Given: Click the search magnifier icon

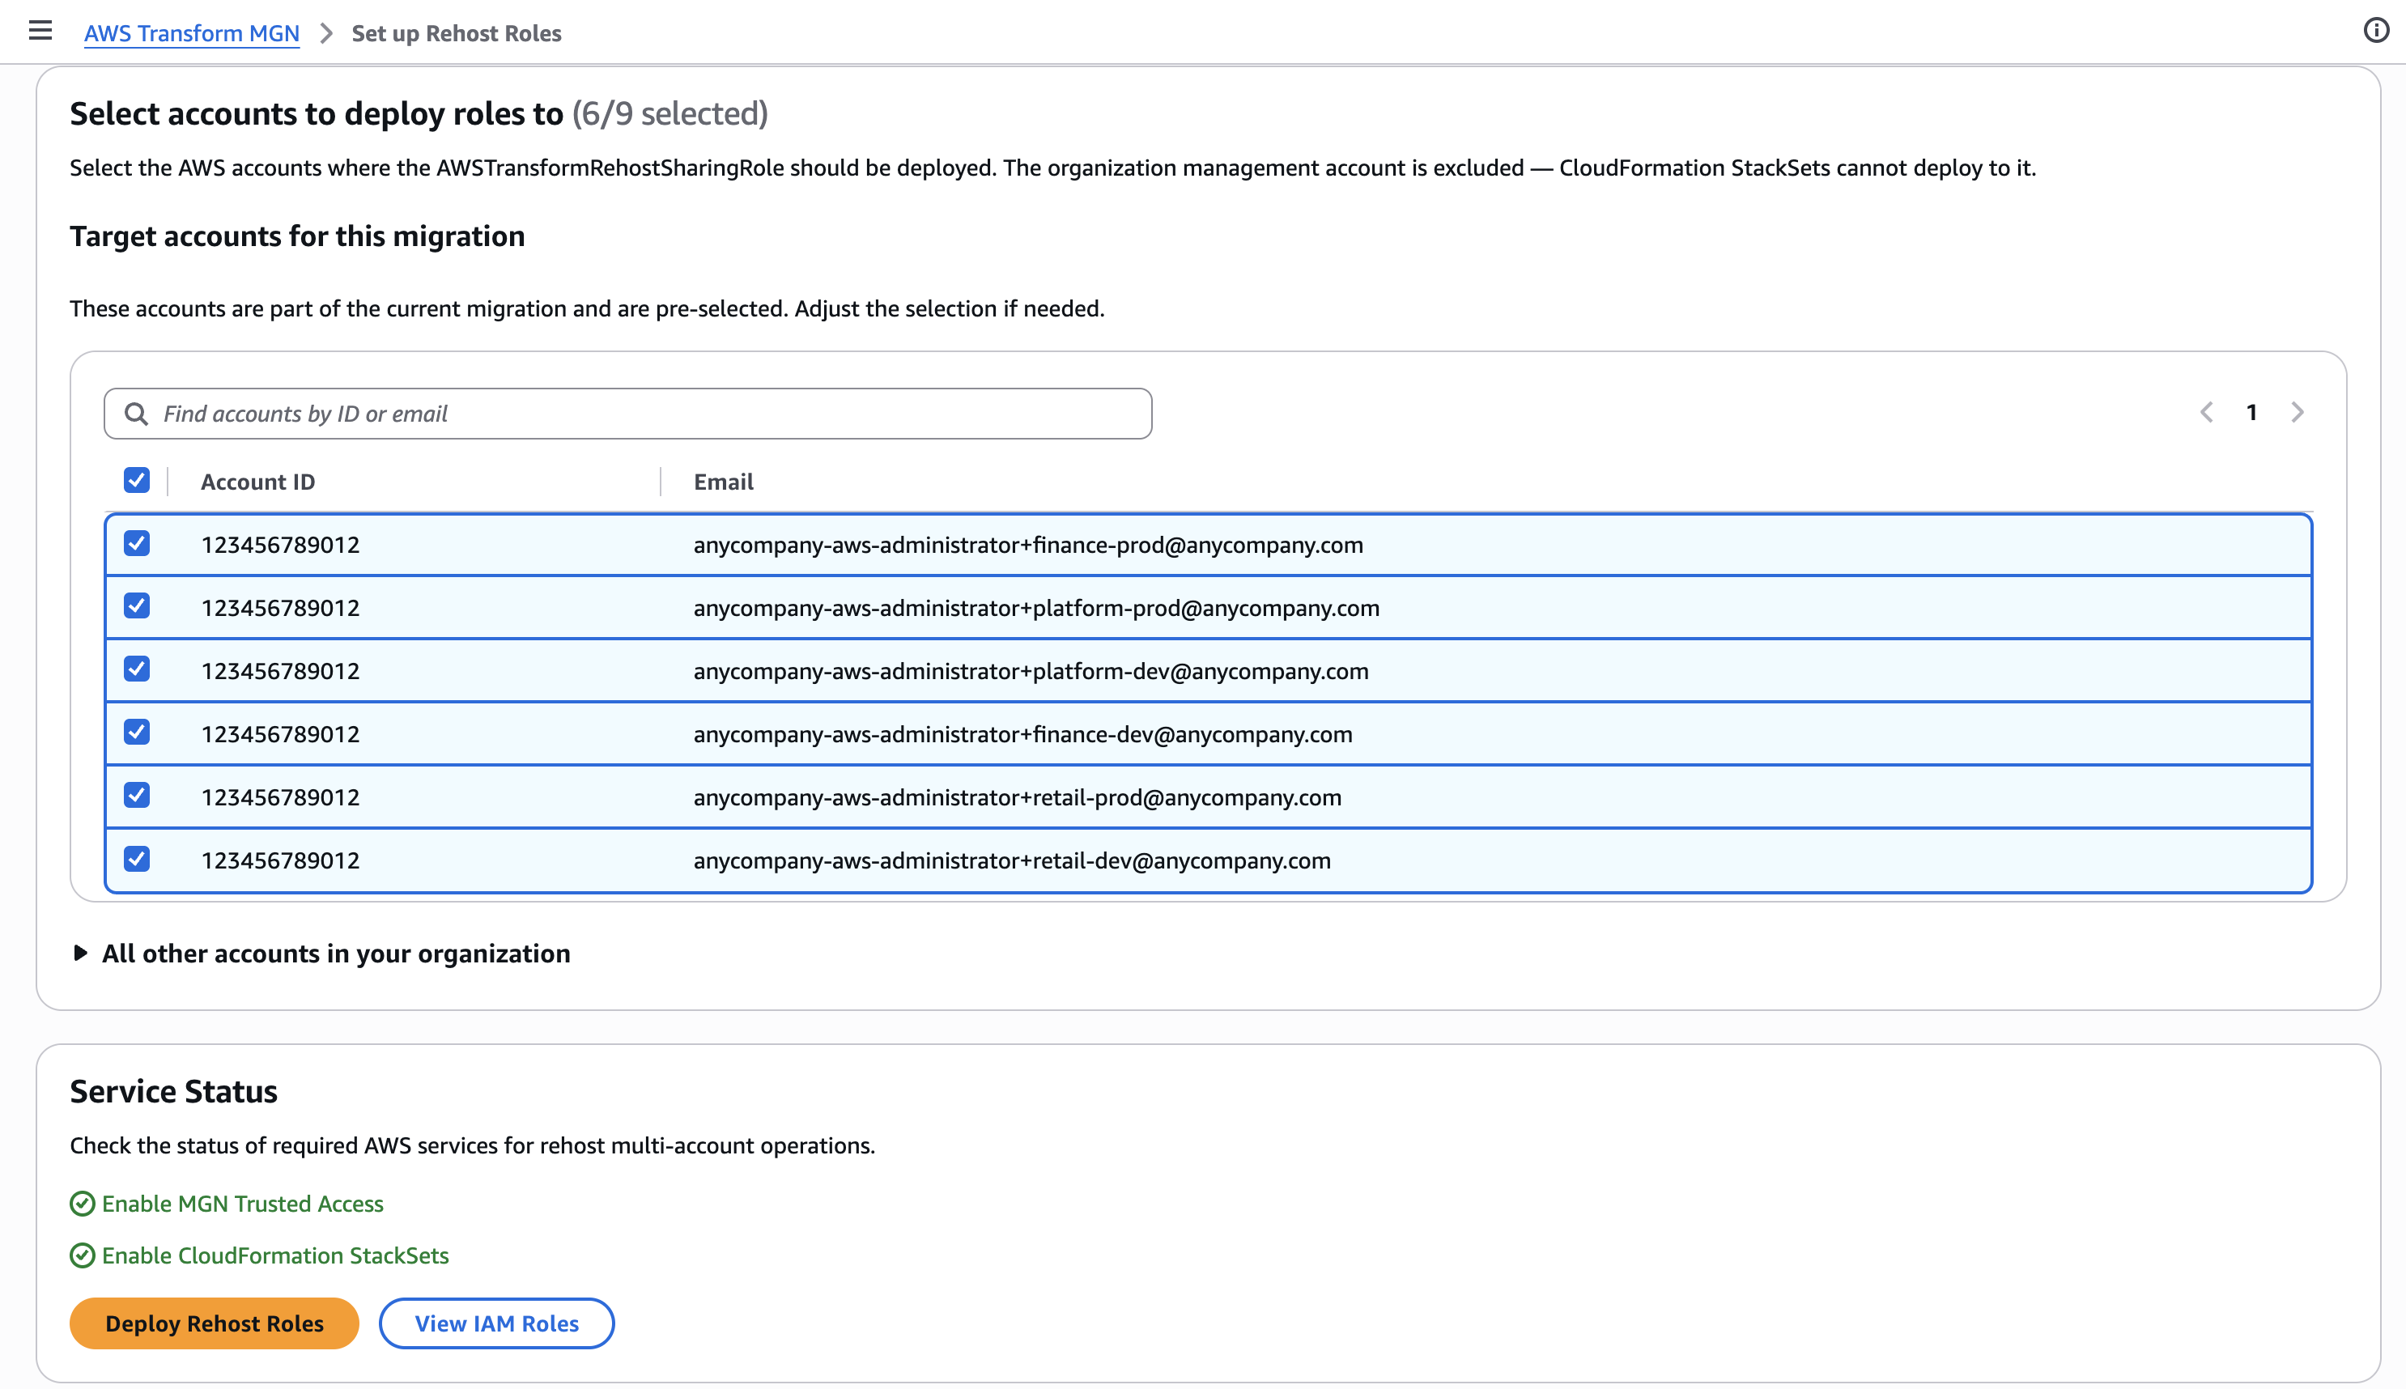Looking at the screenshot, I should [x=137, y=413].
